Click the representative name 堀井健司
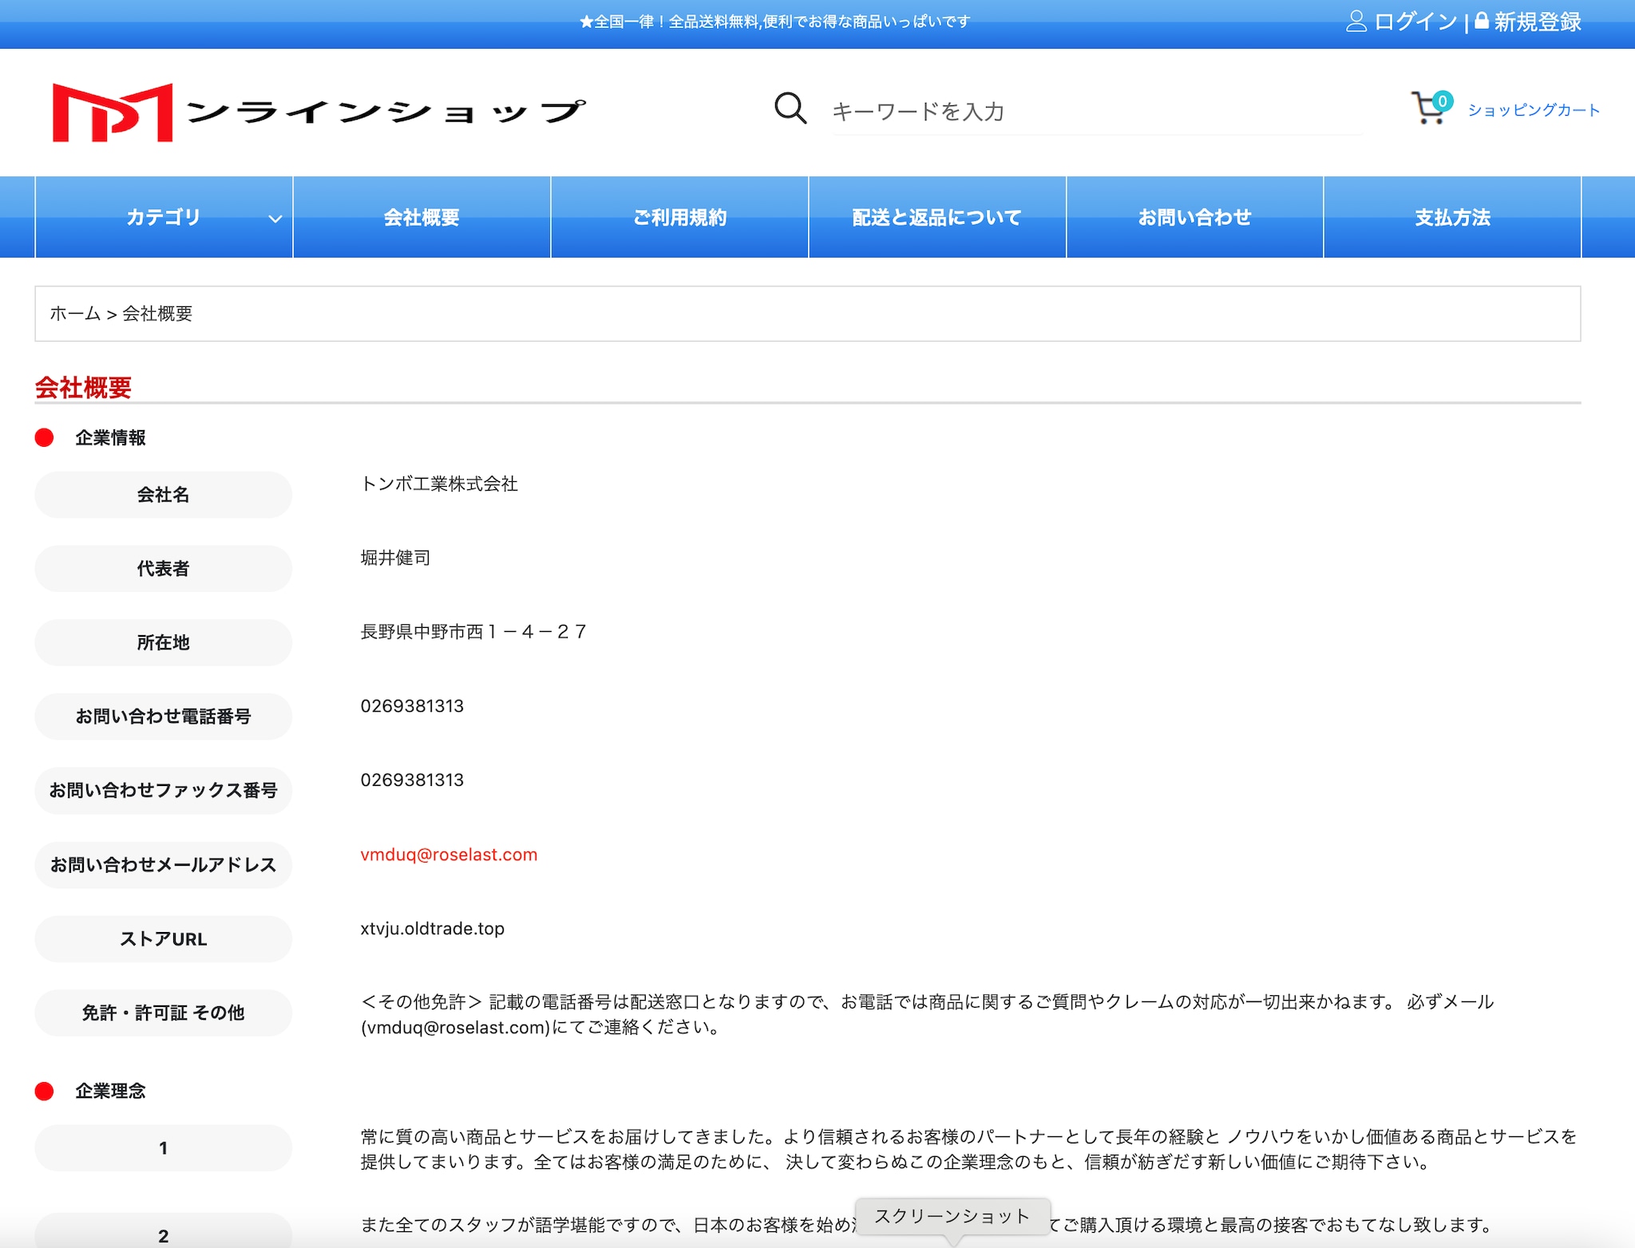 coord(395,558)
